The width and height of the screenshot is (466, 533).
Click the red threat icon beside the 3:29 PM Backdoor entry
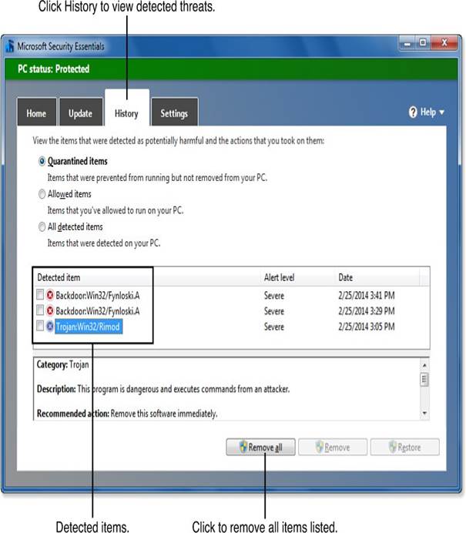point(50,310)
